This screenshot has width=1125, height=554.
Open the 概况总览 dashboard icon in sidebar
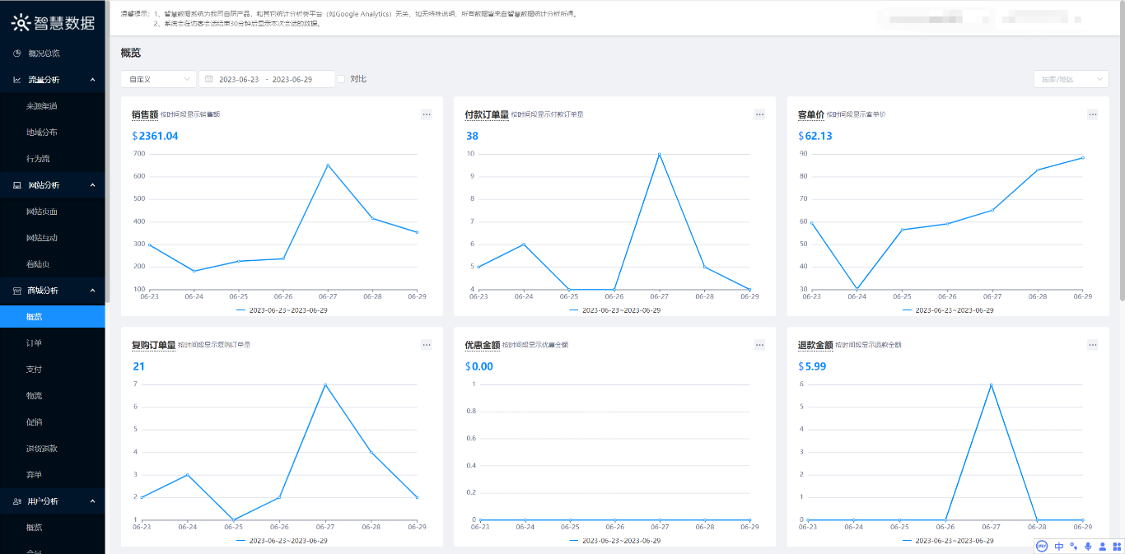click(x=17, y=54)
